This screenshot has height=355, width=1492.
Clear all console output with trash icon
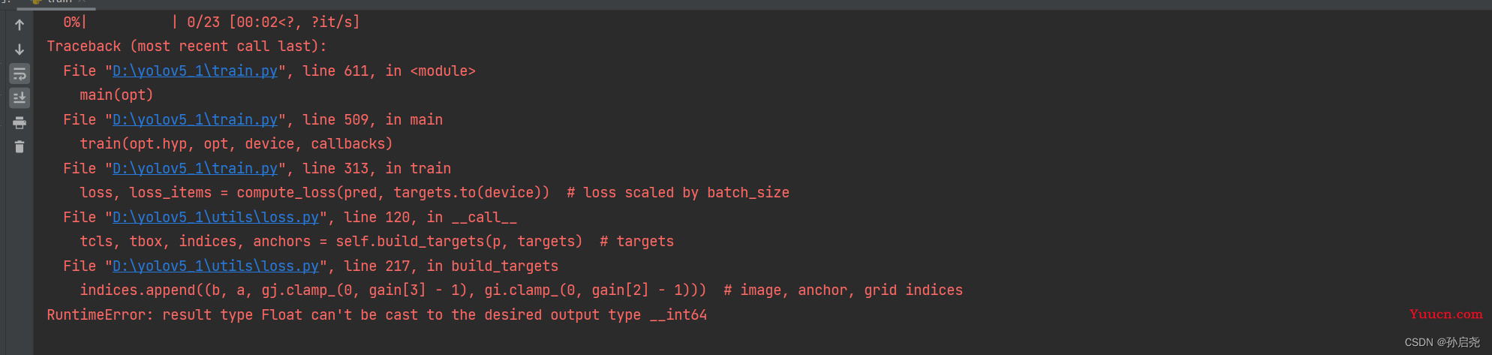pos(20,146)
